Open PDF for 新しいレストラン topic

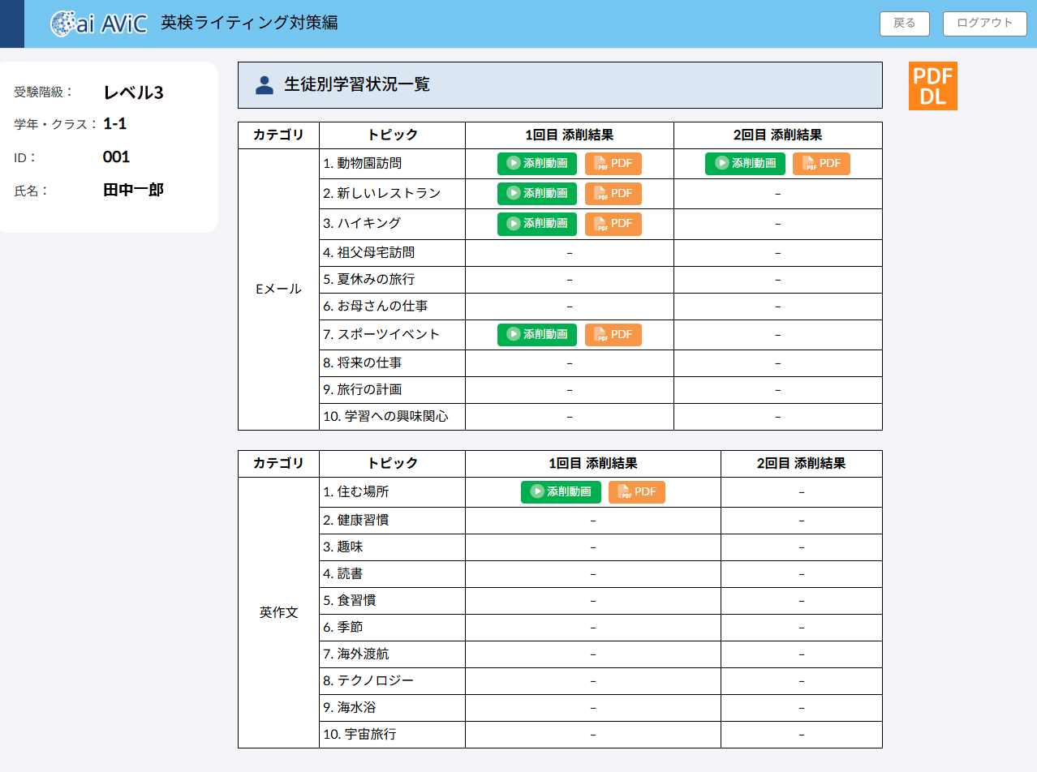(613, 194)
